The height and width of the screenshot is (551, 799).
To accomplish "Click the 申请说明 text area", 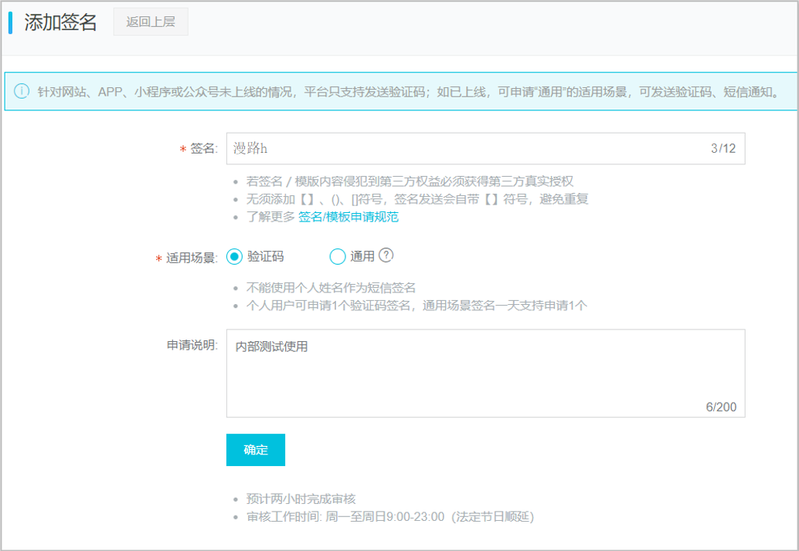I will [485, 374].
